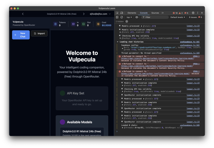Open the api.iconify.design URL in the error
The height and width of the screenshot is (148, 214).
click(x=157, y=58)
